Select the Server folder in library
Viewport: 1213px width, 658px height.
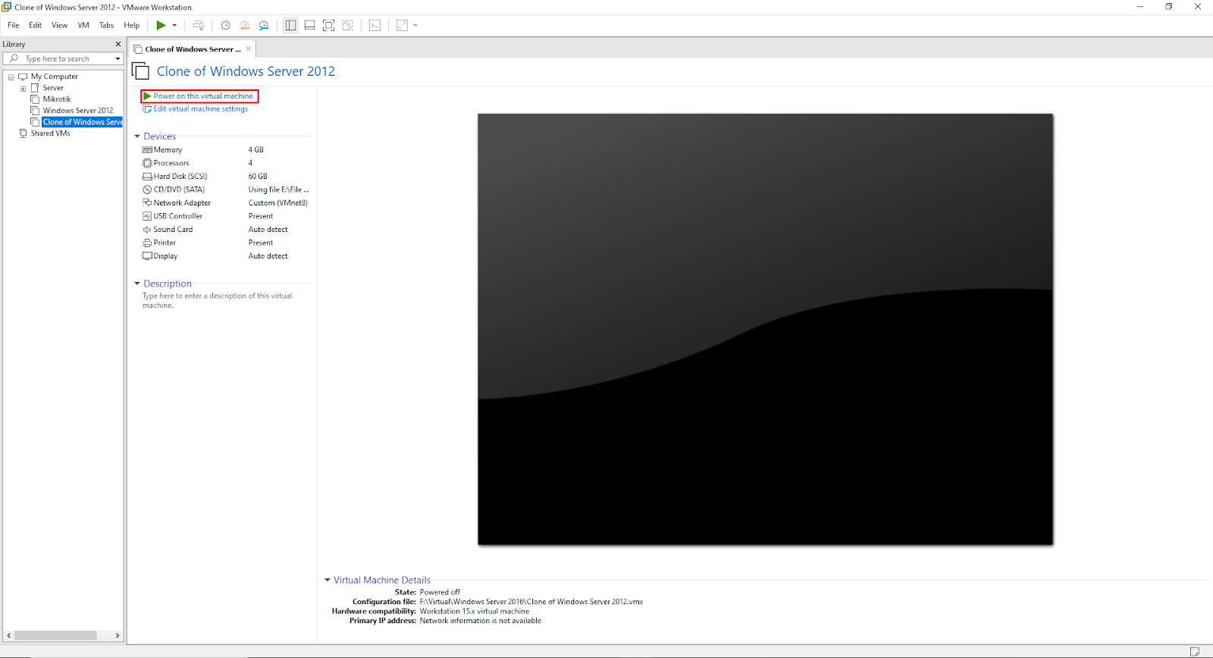pyautogui.click(x=53, y=88)
